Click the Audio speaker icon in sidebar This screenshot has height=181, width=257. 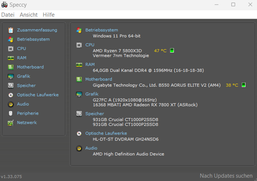click(x=10, y=104)
